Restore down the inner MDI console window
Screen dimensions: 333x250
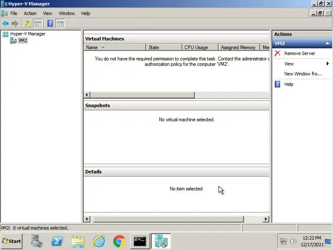(320, 13)
